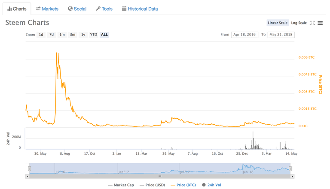Screen dimensions: 330x189
Task: Open the Charts tab
Action: tap(17, 9)
